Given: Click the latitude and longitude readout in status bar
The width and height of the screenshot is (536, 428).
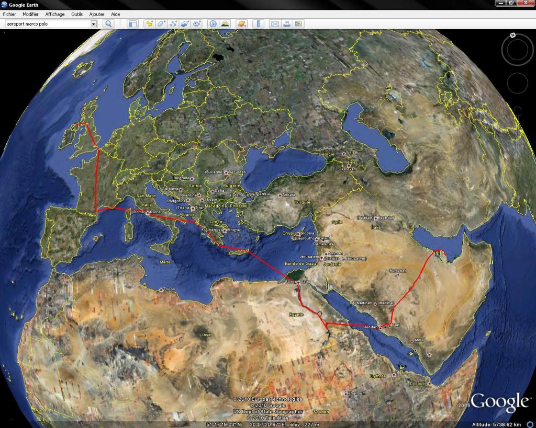Looking at the screenshot, I should tap(246, 424).
